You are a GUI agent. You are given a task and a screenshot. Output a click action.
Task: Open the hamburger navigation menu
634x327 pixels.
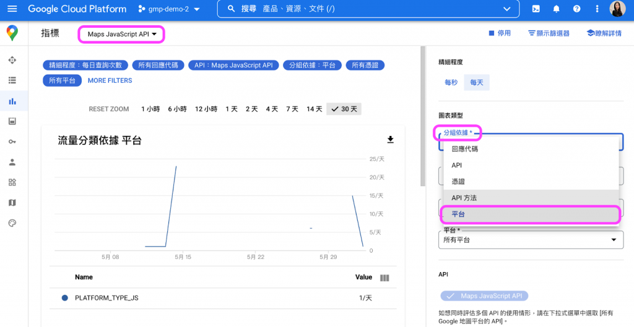(x=12, y=9)
